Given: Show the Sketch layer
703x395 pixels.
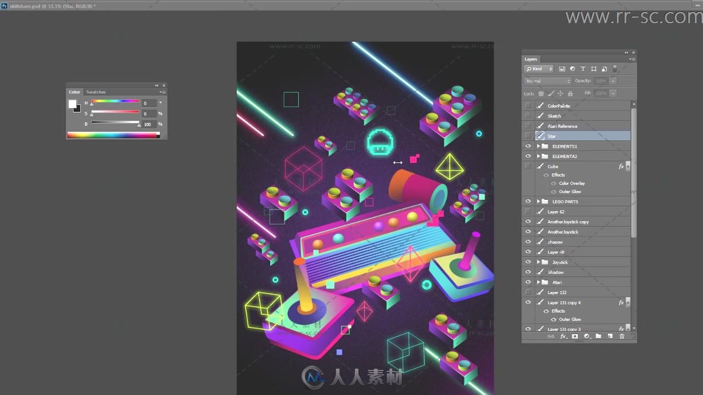Looking at the screenshot, I should pos(528,116).
